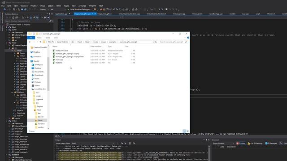Toggle the Preview Selected Items button in Solution Explorer
This screenshot has height=161, width=287.
coord(48,17)
